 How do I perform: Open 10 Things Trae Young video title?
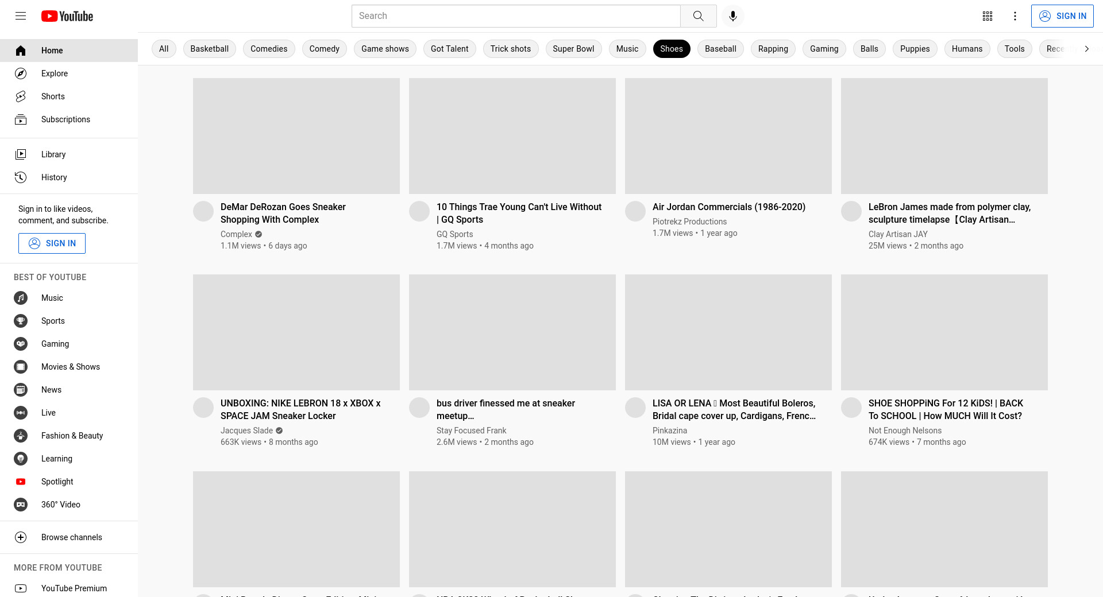pyautogui.click(x=519, y=213)
